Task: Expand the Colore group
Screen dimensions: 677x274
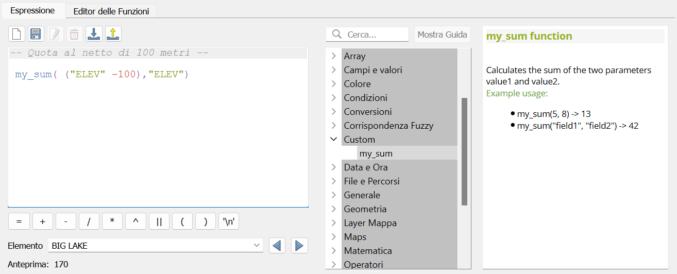Action: [x=333, y=84]
